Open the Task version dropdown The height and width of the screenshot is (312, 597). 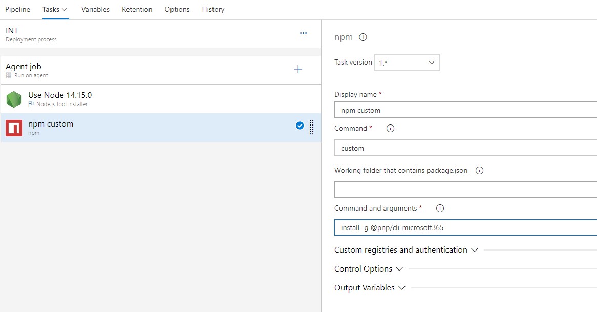click(x=407, y=63)
